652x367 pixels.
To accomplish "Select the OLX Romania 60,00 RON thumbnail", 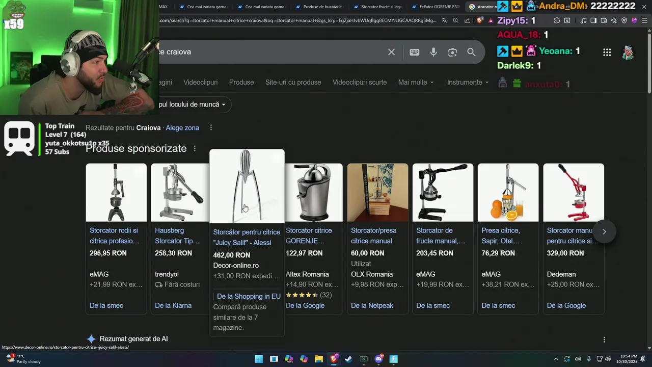I will pos(377,193).
